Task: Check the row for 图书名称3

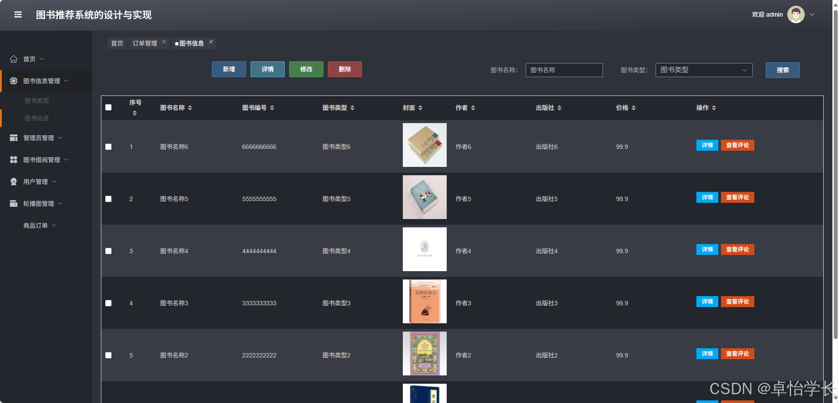Action: [108, 303]
